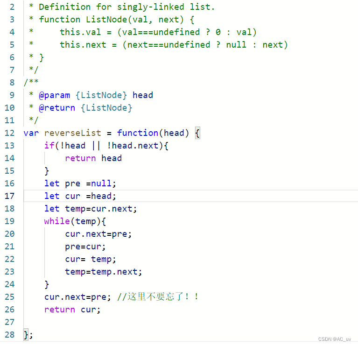Click 'cur= temp;' on line 22
This screenshot has height=346, width=358.
91,259
